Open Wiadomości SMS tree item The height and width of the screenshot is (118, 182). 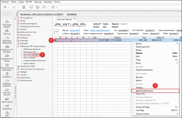tap(27, 66)
